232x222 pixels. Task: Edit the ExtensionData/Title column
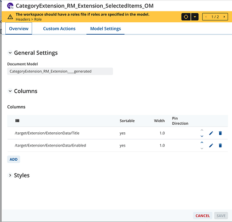coord(211,133)
